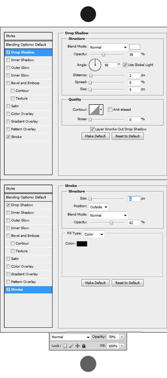Open Blend Mode dropdown in Drop Shadow settings
Image resolution: width=167 pixels, height=378 pixels.
click(108, 47)
